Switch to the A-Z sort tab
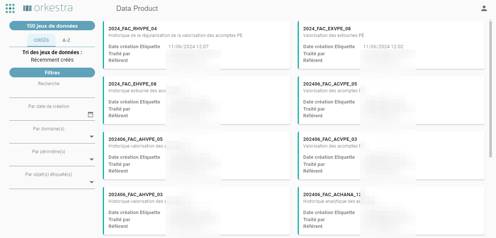The image size is (496, 238). coord(66,40)
